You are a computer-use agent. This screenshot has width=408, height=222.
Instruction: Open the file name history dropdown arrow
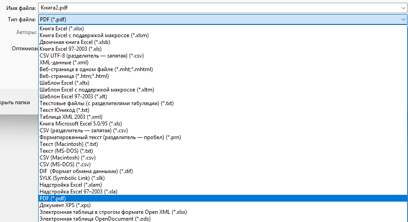(x=403, y=8)
